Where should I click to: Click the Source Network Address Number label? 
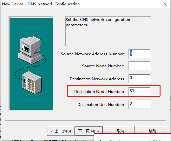[x=93, y=54]
